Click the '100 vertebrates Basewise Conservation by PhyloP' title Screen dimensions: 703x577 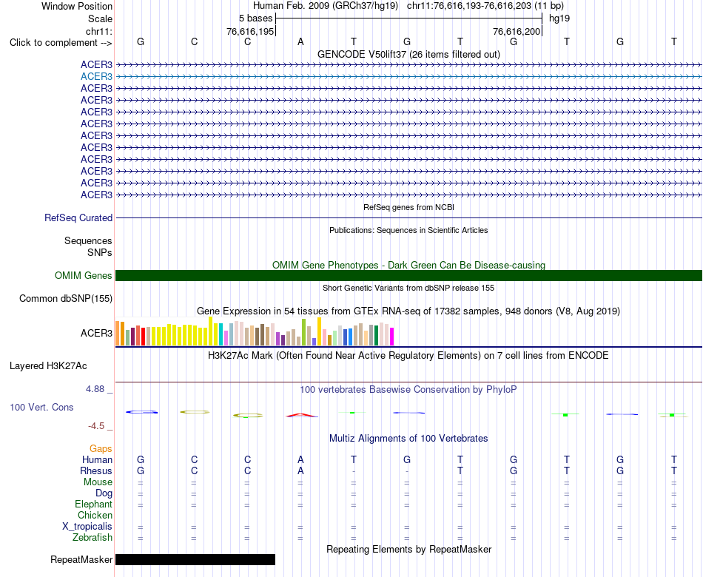click(408, 390)
